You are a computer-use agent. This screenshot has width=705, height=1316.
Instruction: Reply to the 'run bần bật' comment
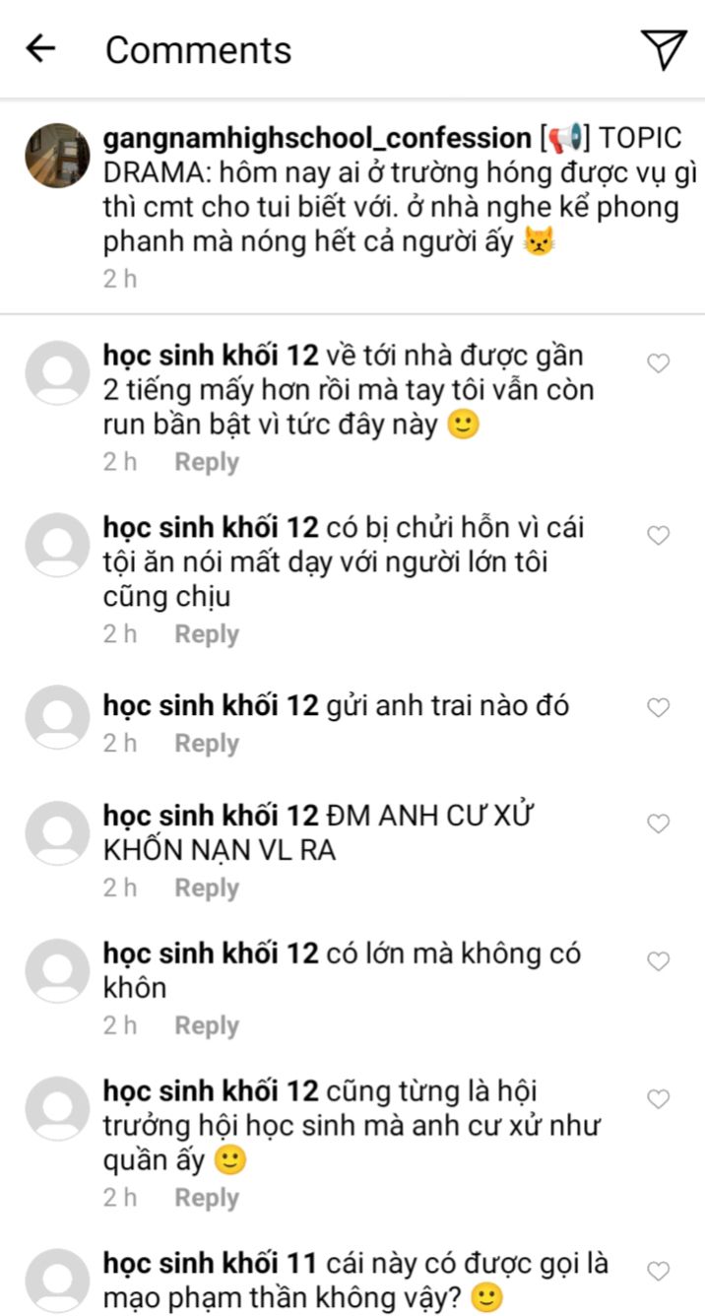coord(207,462)
